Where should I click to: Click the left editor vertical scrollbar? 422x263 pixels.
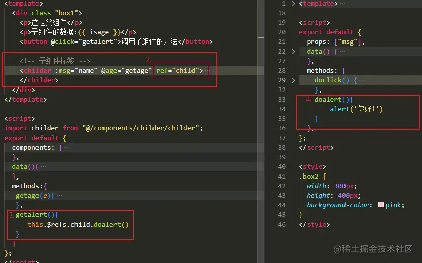point(261,131)
